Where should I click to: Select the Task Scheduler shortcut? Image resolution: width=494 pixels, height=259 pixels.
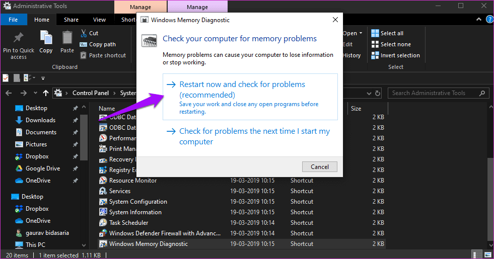click(128, 223)
